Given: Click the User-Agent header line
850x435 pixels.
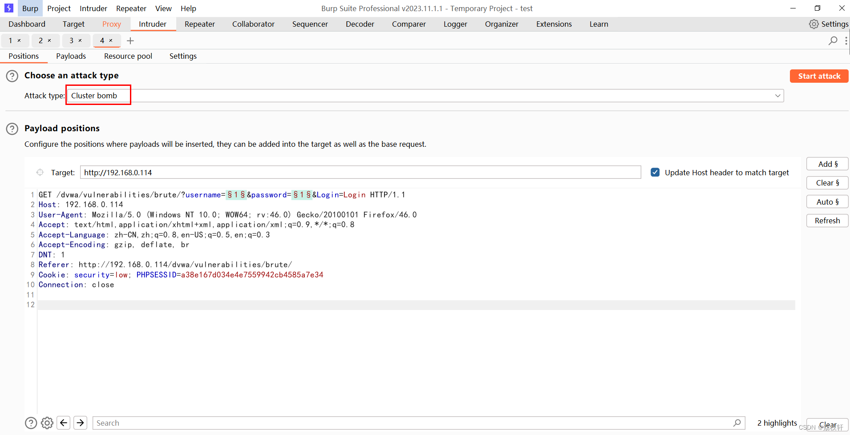Looking at the screenshot, I should point(227,215).
